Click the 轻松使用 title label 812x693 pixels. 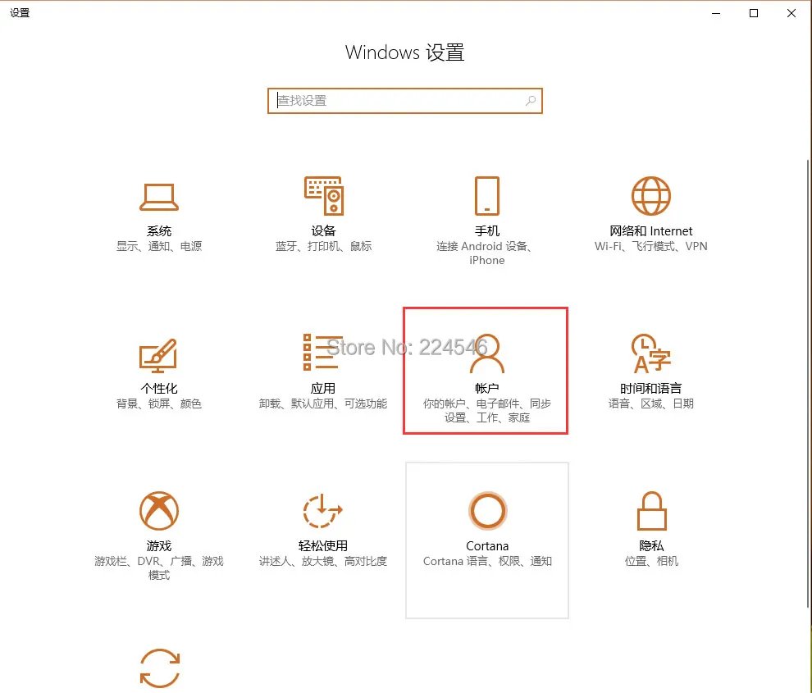pyautogui.click(x=323, y=546)
